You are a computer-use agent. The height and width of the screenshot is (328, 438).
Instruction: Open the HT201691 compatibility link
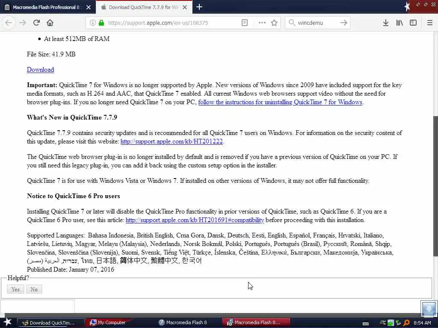tap(195, 220)
